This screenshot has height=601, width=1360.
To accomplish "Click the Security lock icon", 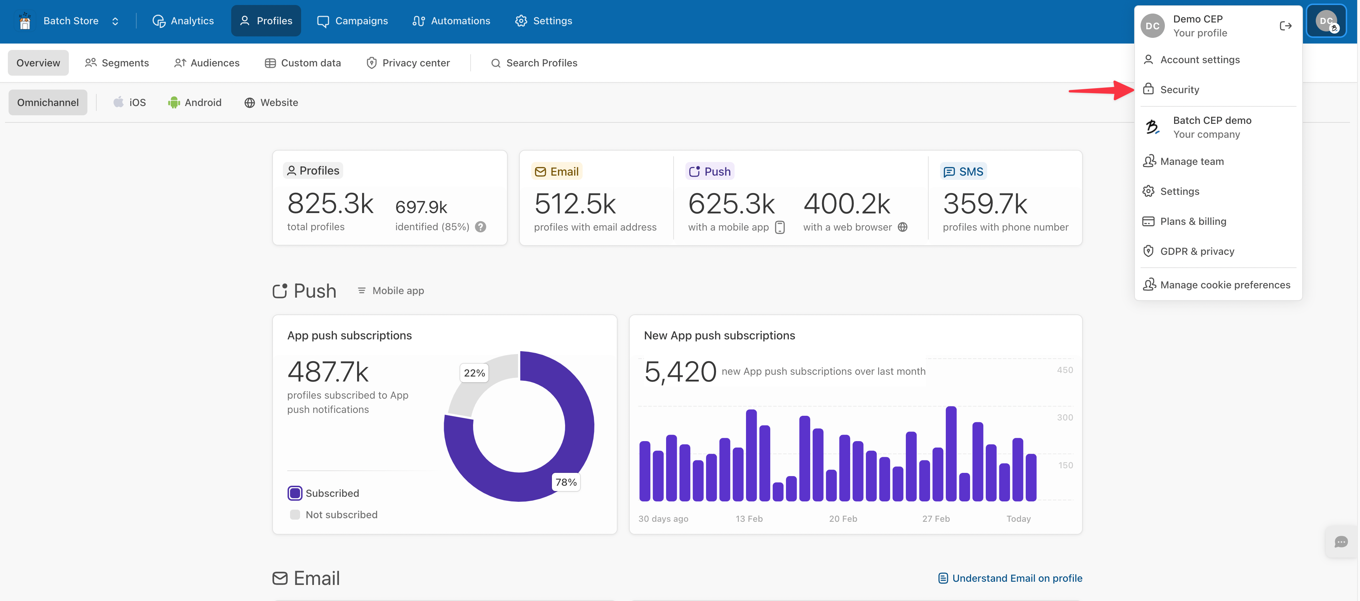I will [x=1148, y=89].
